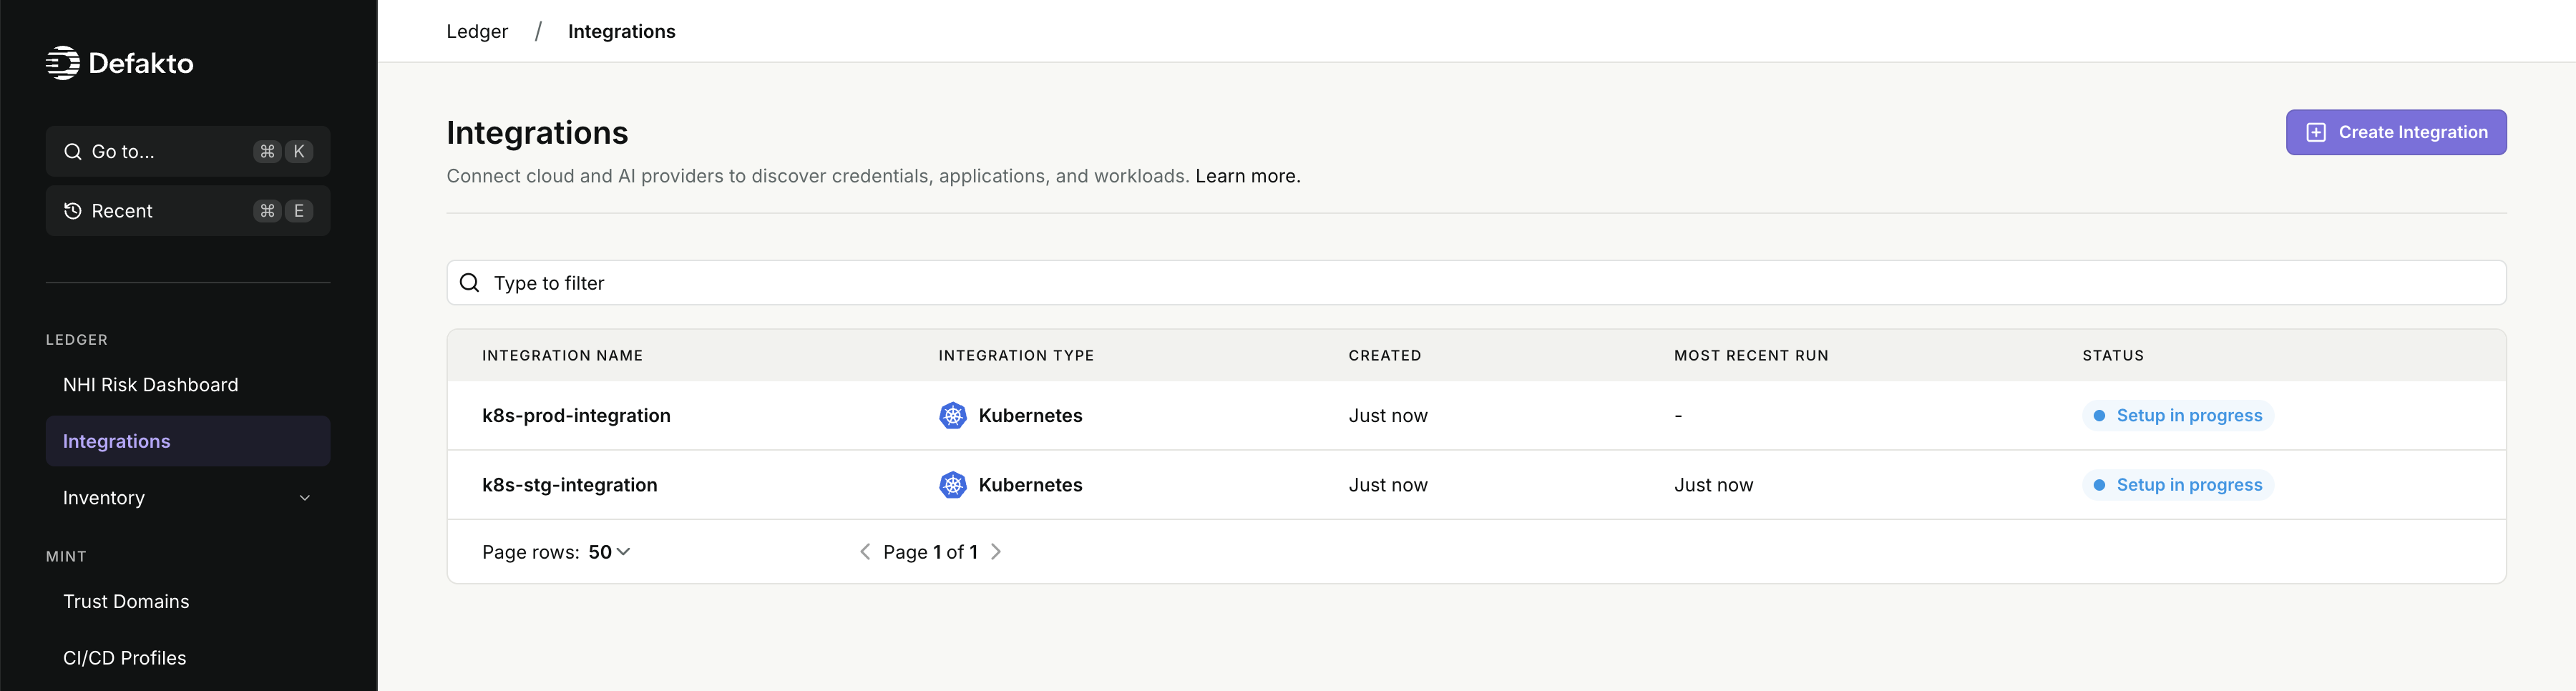Open CI/CD Profiles in sidebar
This screenshot has height=691, width=2576.
click(x=125, y=658)
